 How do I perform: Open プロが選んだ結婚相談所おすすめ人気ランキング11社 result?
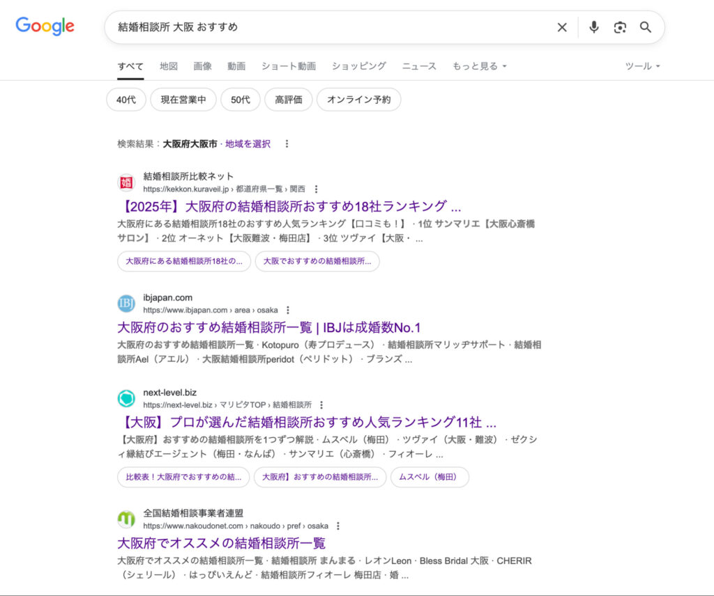click(307, 423)
